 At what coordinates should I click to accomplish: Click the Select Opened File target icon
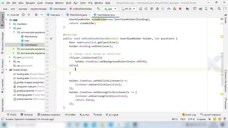(x=23, y=15)
